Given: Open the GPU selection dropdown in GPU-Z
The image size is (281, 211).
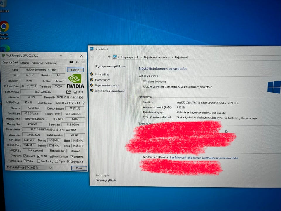Looking at the screenshot, I should point(29,168).
